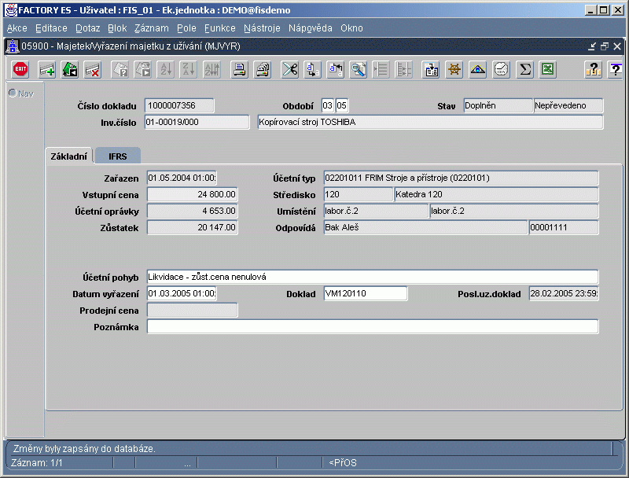The height and width of the screenshot is (478, 629).
Task: Click the single-level list indent icon
Action: coord(381,69)
